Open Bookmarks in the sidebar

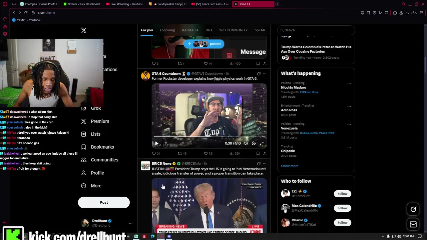(97, 147)
